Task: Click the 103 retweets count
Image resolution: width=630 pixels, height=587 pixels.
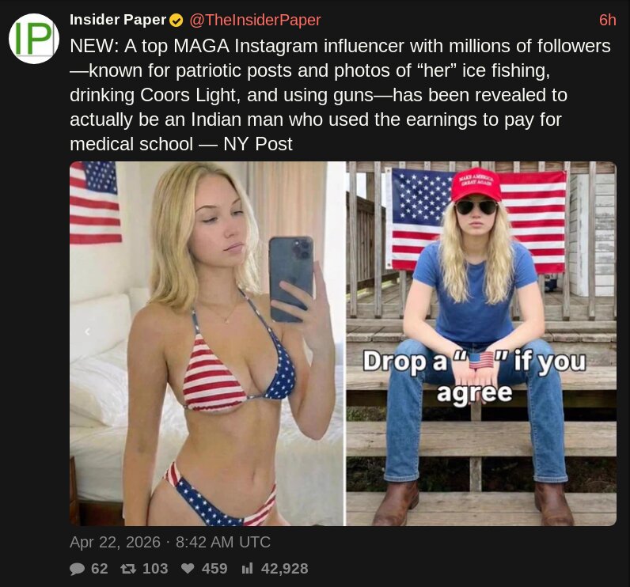Action: pos(155,569)
